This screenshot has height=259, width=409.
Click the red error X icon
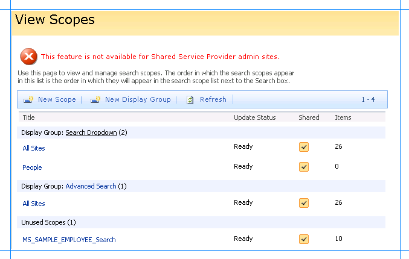click(28, 57)
